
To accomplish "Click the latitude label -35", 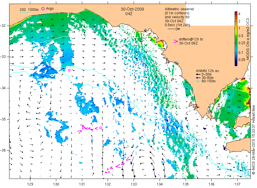I will [x=3, y=119].
